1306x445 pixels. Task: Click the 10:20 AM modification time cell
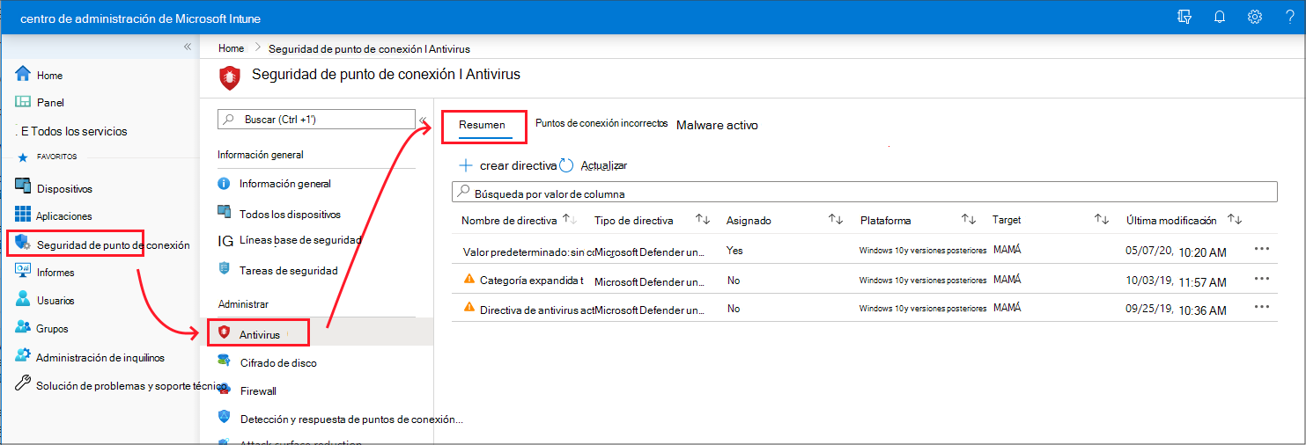click(1202, 252)
